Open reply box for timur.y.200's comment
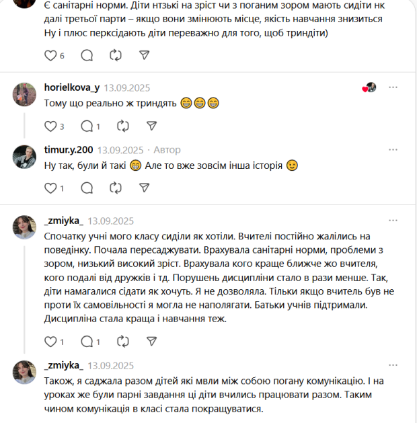417x423 pixels. (x=87, y=188)
